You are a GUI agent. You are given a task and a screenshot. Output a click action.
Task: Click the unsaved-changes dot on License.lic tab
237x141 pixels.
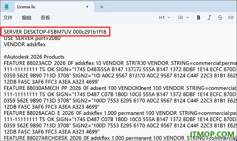(87, 7)
